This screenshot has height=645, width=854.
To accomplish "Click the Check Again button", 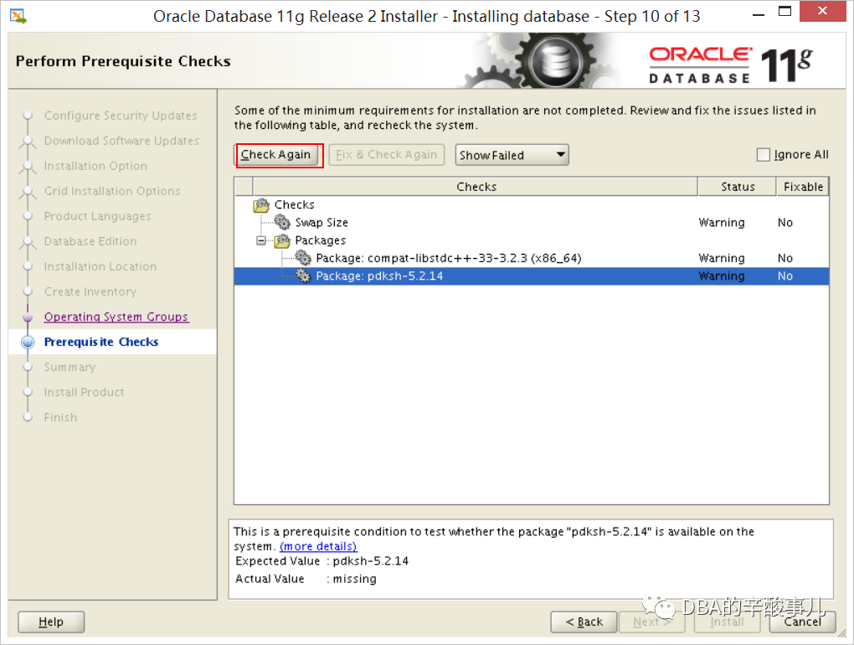I will [276, 155].
